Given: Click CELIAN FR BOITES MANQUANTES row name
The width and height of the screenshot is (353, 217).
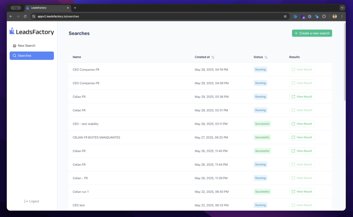Looking at the screenshot, I should (96, 137).
